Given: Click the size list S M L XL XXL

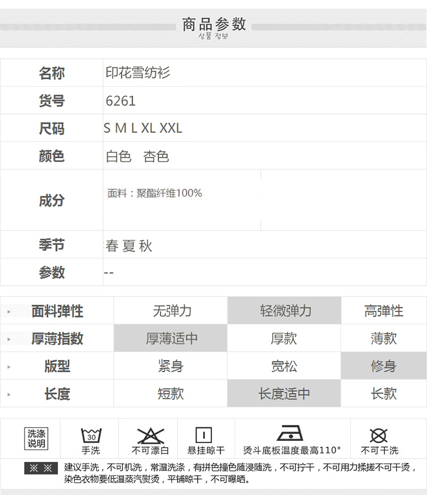Looking at the screenshot, I should point(143,128).
